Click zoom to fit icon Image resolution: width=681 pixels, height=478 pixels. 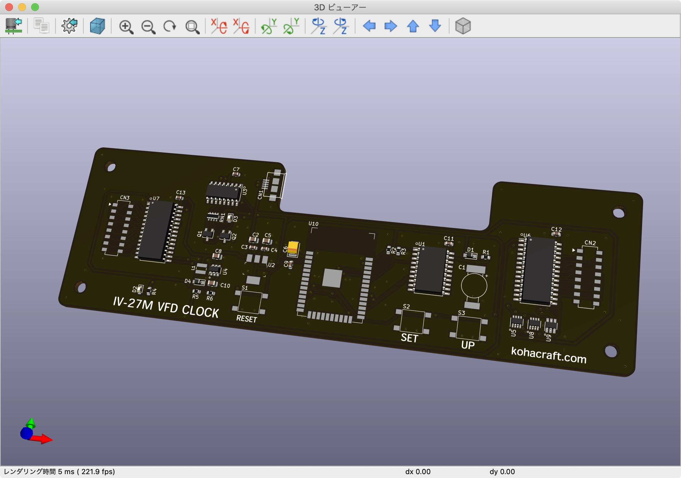click(x=192, y=27)
